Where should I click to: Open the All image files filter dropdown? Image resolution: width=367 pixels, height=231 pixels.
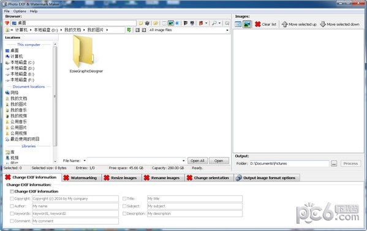[x=227, y=30]
